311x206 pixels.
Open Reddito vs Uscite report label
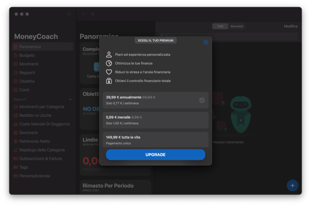35,115
